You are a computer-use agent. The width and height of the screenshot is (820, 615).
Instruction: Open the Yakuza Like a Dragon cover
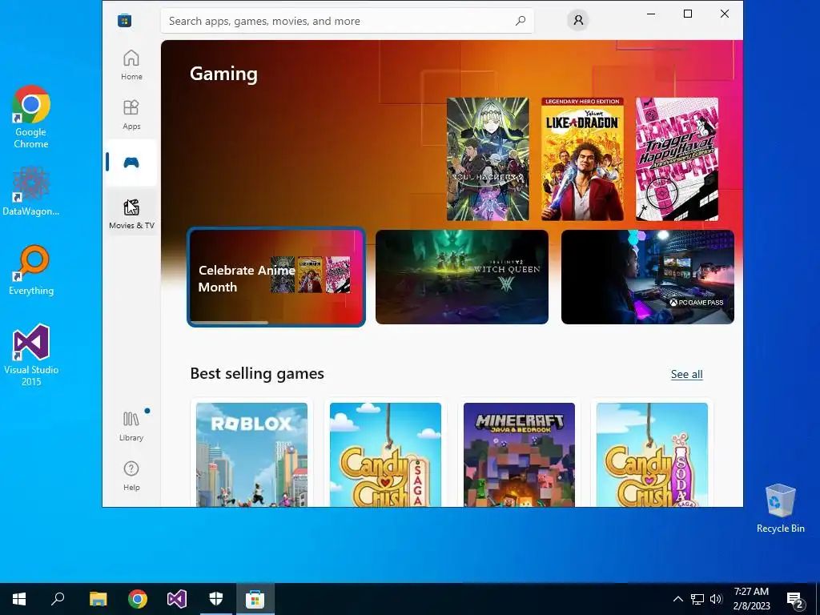583,159
